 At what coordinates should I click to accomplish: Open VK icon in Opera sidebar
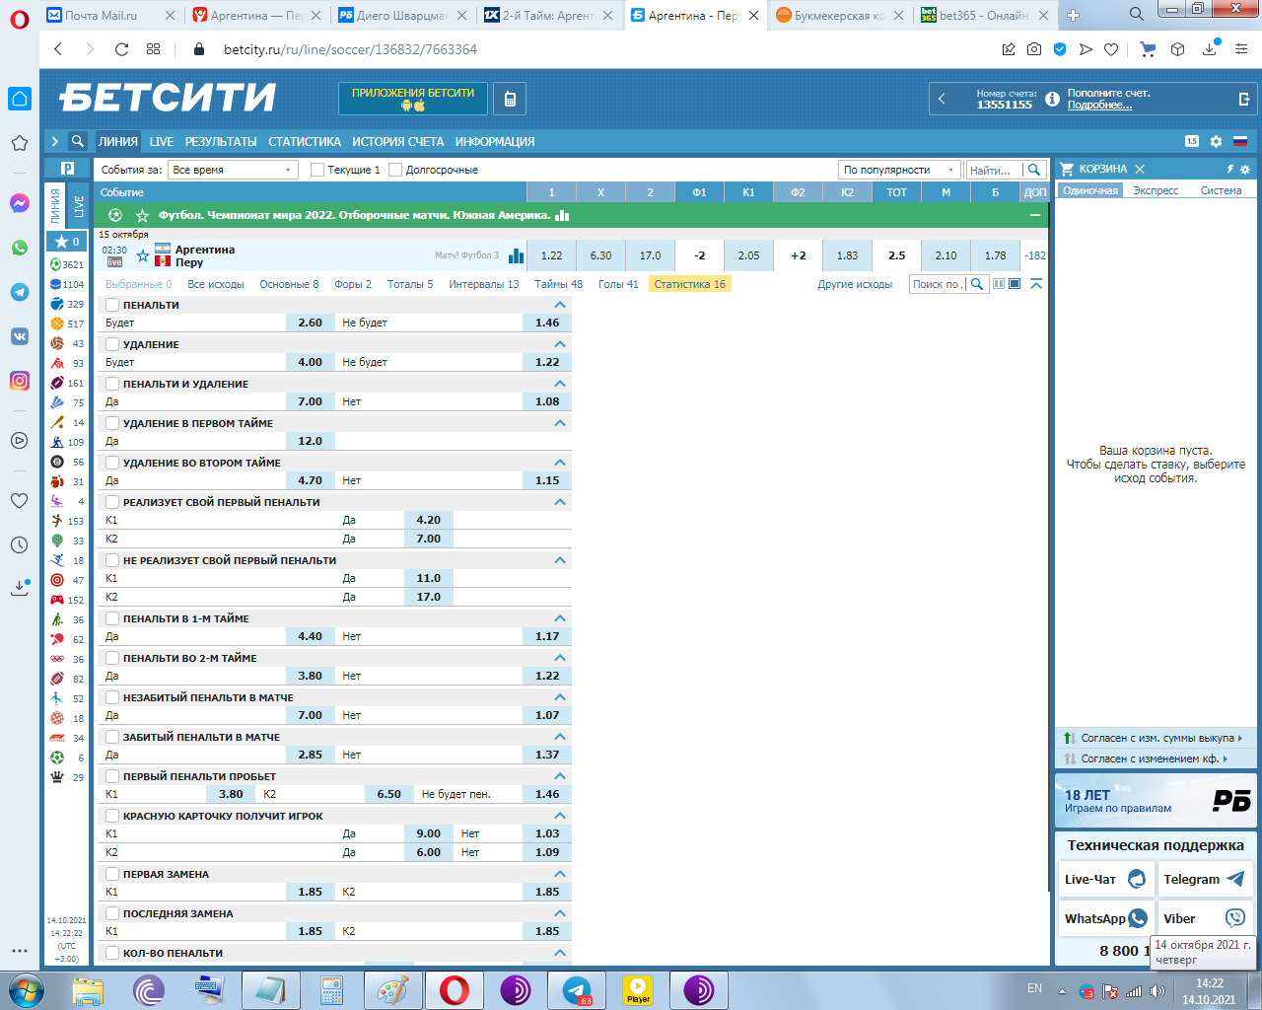(20, 336)
